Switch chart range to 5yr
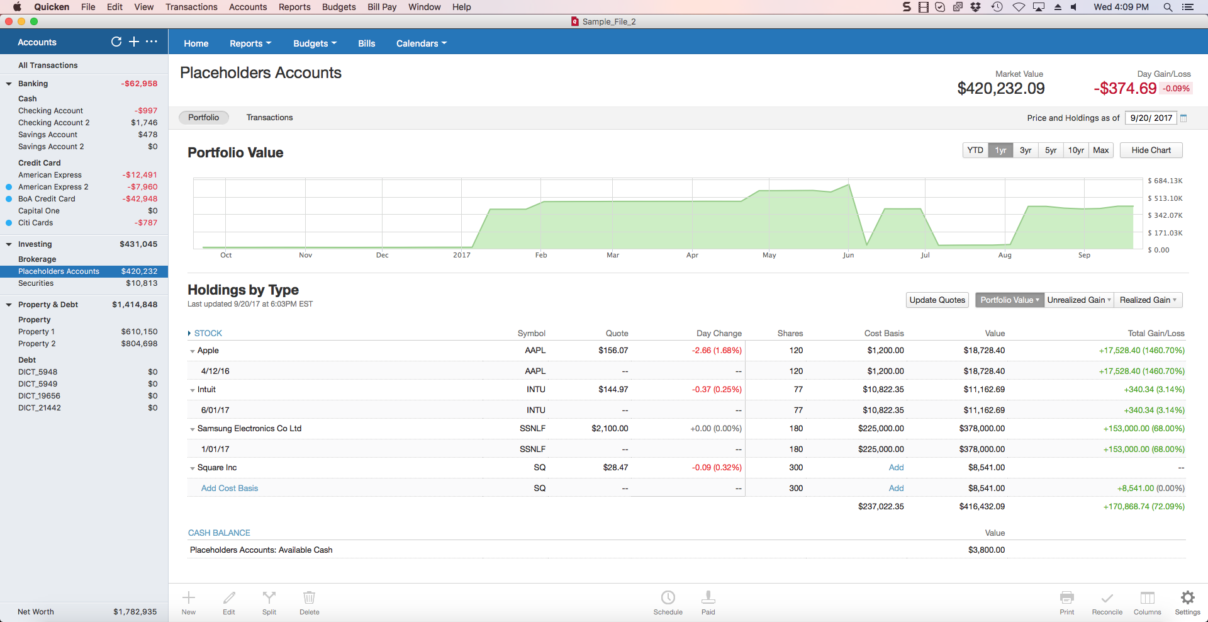The image size is (1208, 622). (1051, 150)
